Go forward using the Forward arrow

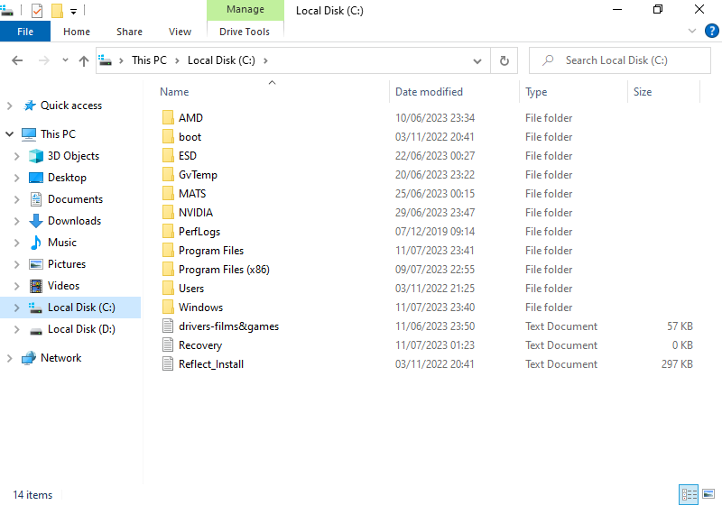pyautogui.click(x=43, y=60)
